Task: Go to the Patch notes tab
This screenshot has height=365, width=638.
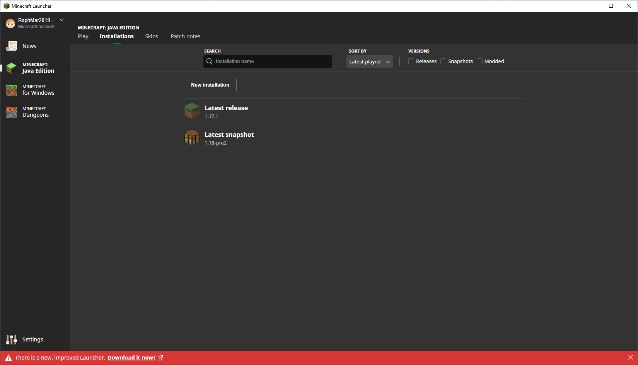Action: click(x=186, y=36)
